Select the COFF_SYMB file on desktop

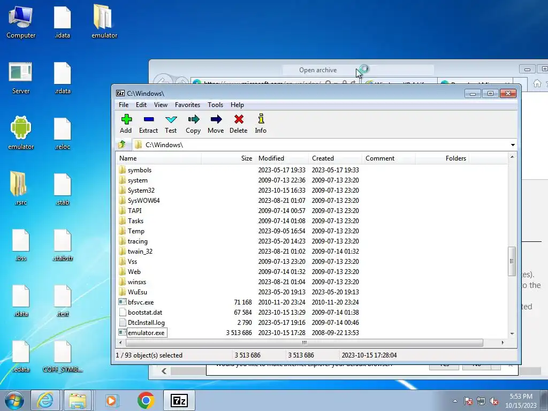[x=63, y=356]
